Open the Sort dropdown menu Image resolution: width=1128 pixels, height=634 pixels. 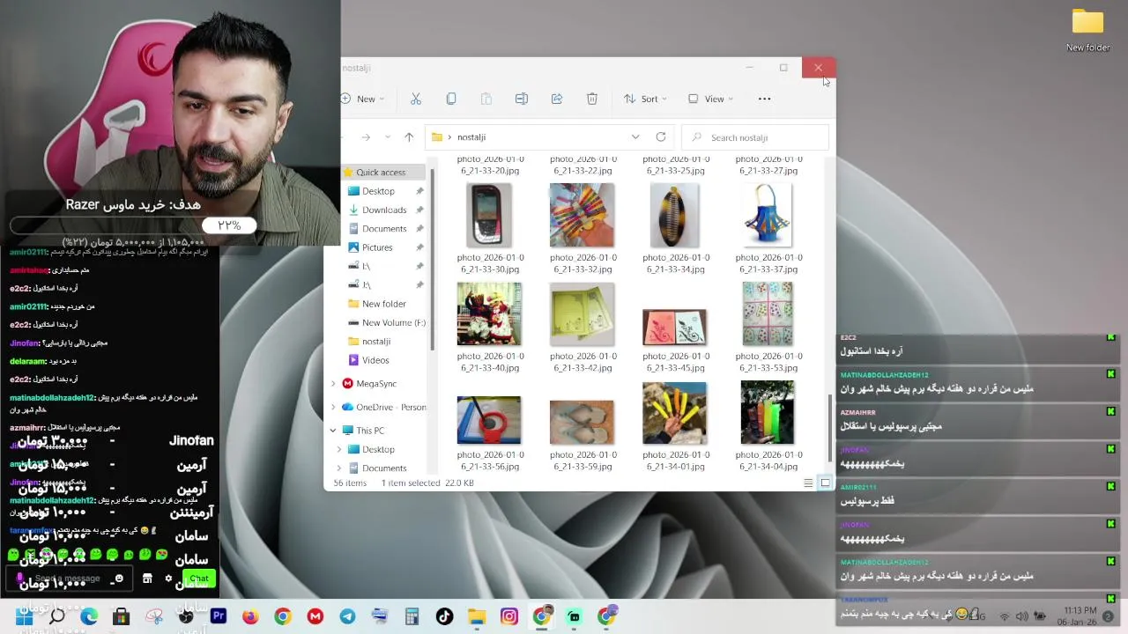(x=645, y=99)
